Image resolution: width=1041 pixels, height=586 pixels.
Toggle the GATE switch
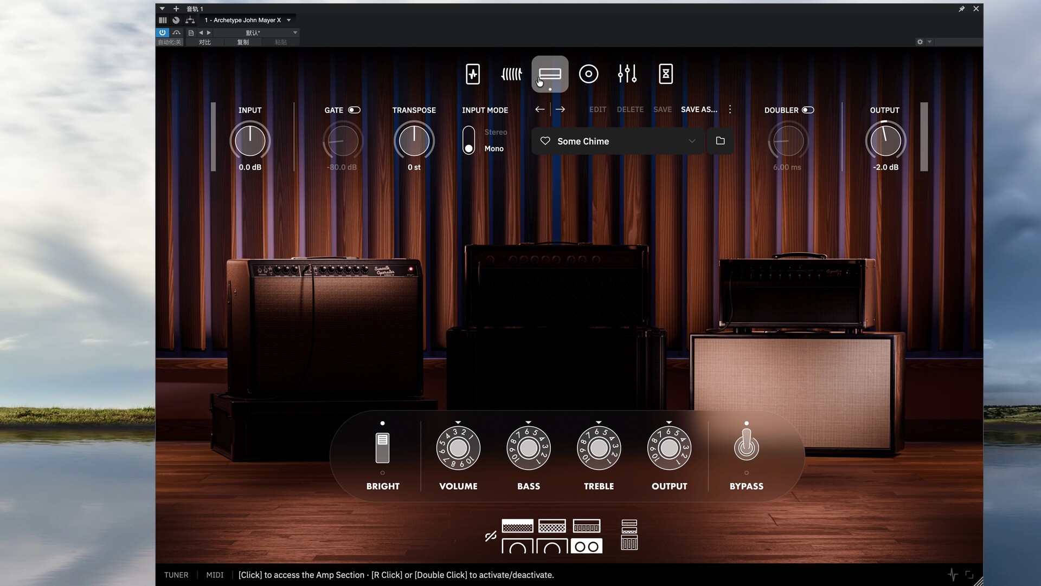(354, 110)
